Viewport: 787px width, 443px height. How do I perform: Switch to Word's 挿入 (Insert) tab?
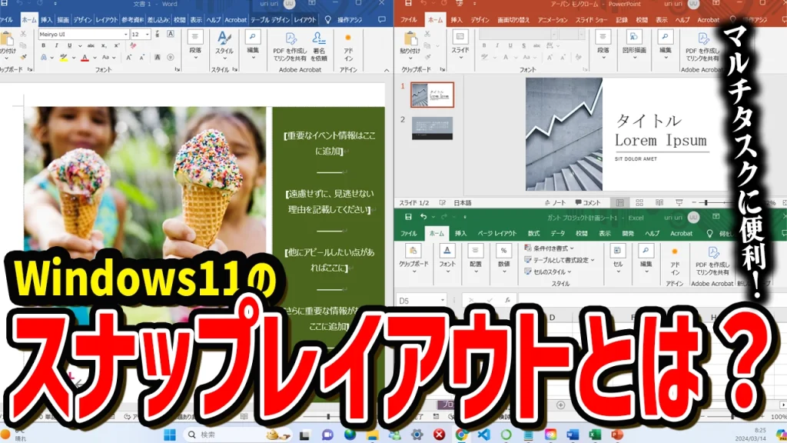point(46,19)
